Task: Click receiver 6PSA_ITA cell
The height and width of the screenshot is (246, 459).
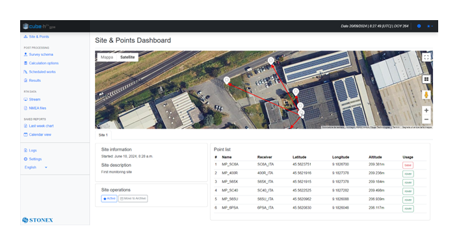Action: 265,208
